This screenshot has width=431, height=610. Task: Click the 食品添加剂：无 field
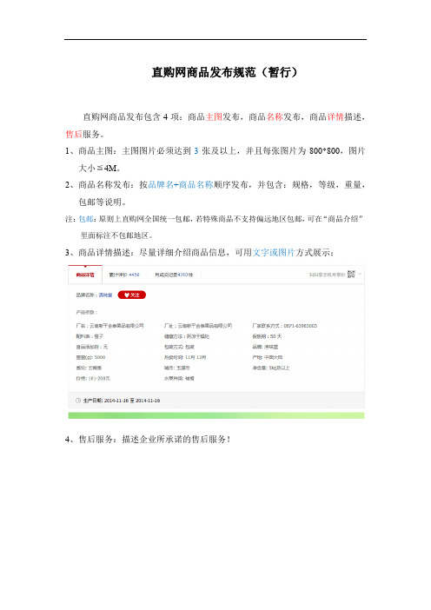(92, 347)
